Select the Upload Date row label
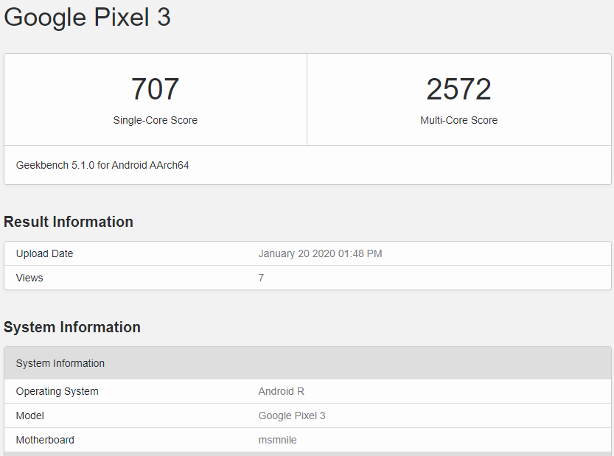 (44, 253)
